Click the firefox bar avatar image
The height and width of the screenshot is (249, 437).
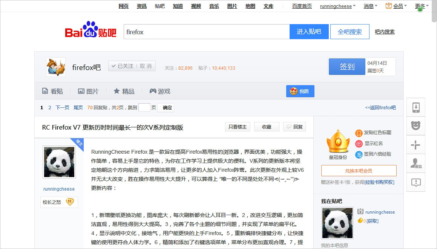pyautogui.click(x=56, y=67)
